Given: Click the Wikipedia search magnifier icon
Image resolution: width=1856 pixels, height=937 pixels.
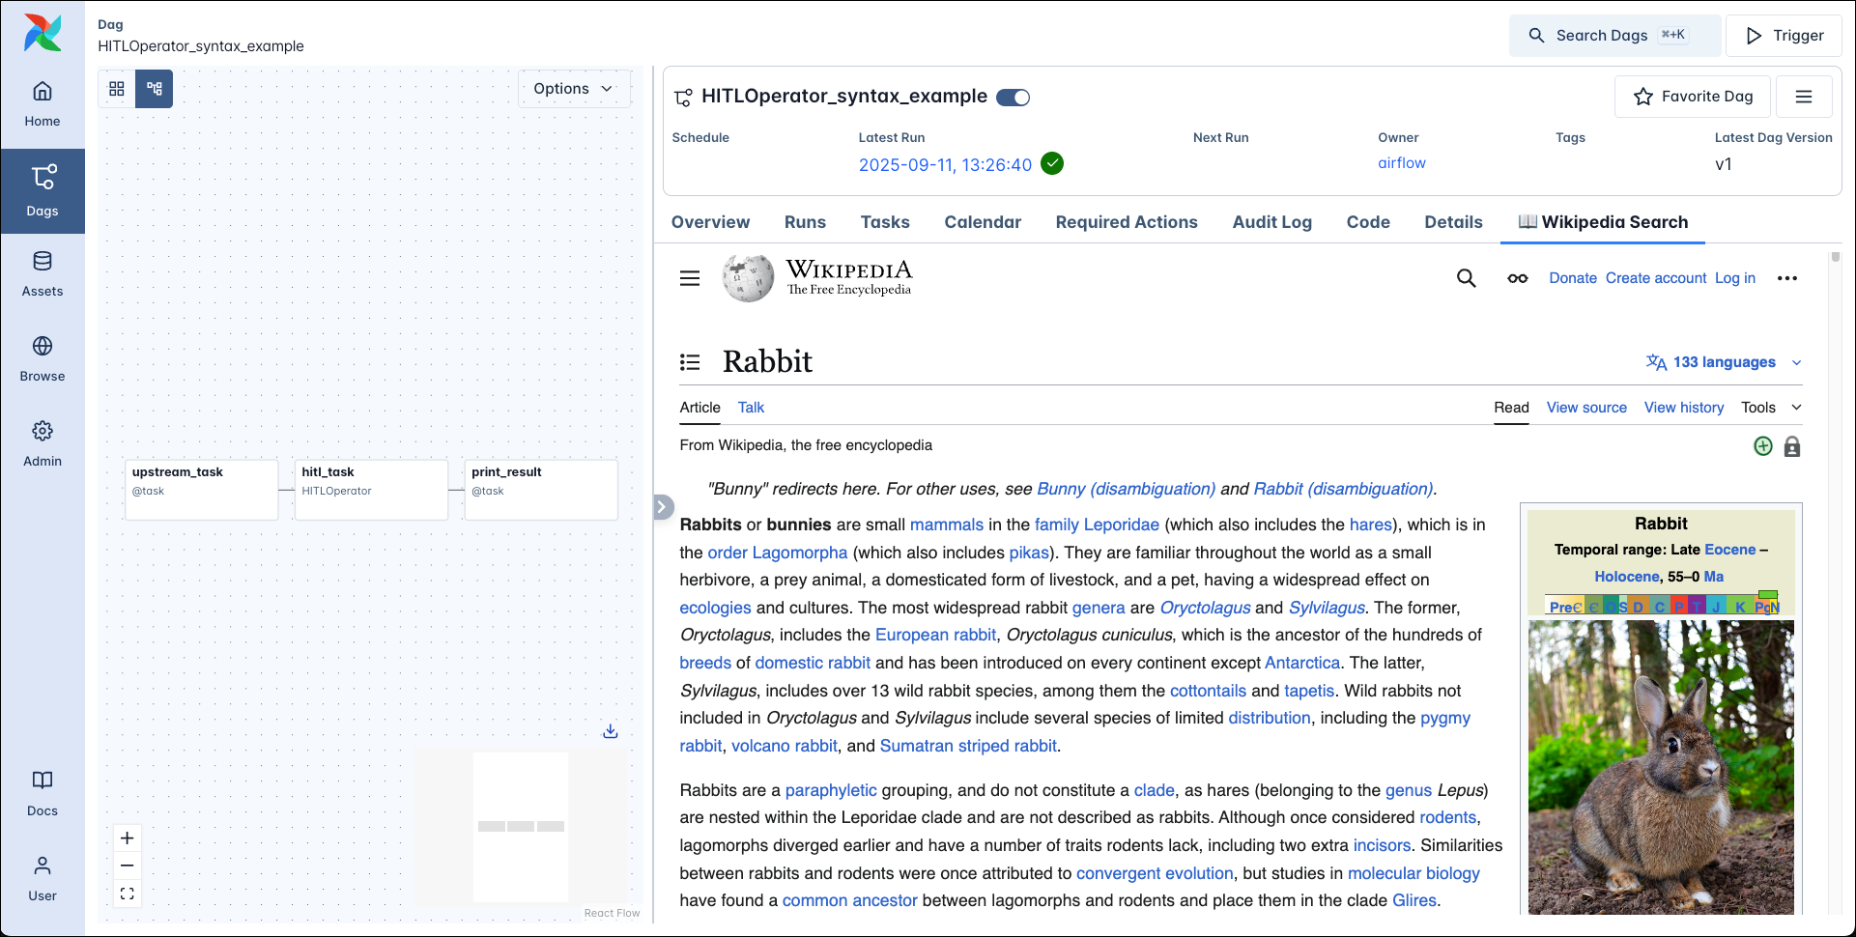Looking at the screenshot, I should [1466, 278].
